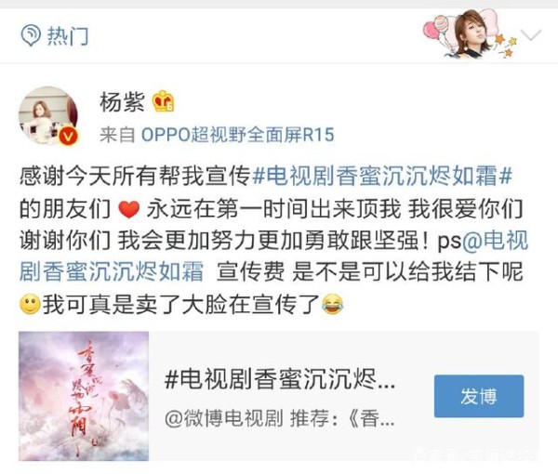This screenshot has width=558, height=474.
Task: Tap the laughing-crying emoji
Action: pyautogui.click(x=333, y=305)
